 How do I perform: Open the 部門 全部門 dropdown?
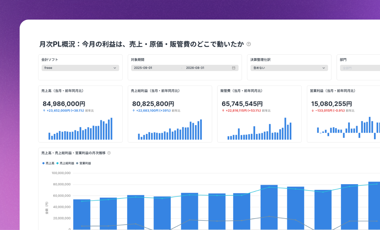(x=360, y=68)
